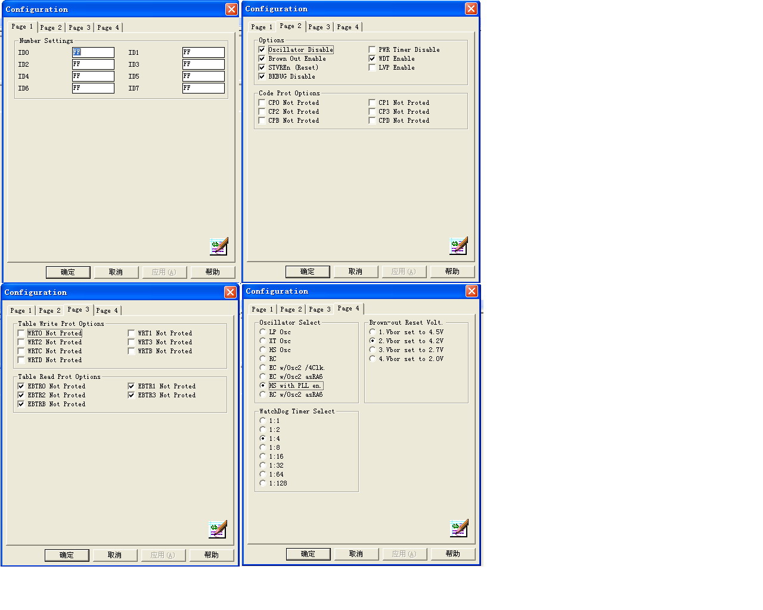The width and height of the screenshot is (763, 610).
Task: Click 确定 in the Table Write Prot window
Action: pos(67,555)
